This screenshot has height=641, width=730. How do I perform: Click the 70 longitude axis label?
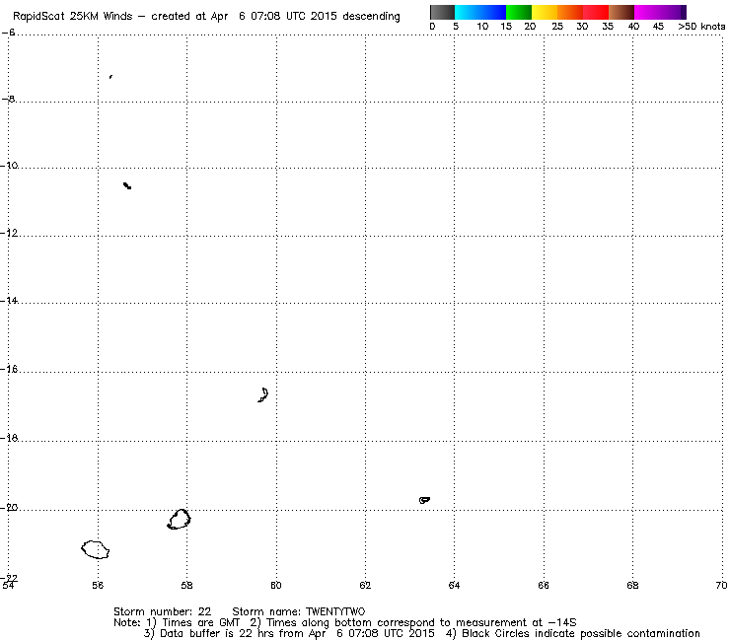[722, 585]
